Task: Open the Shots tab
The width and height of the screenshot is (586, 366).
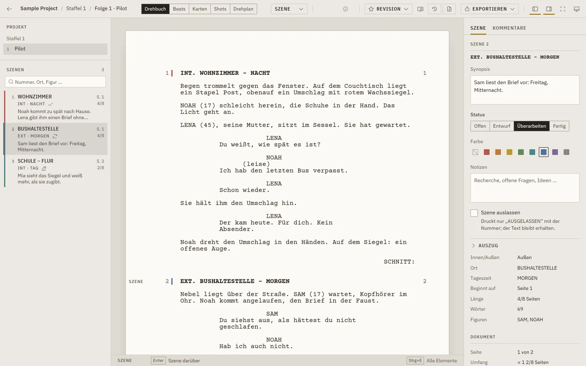Action: pos(220,9)
